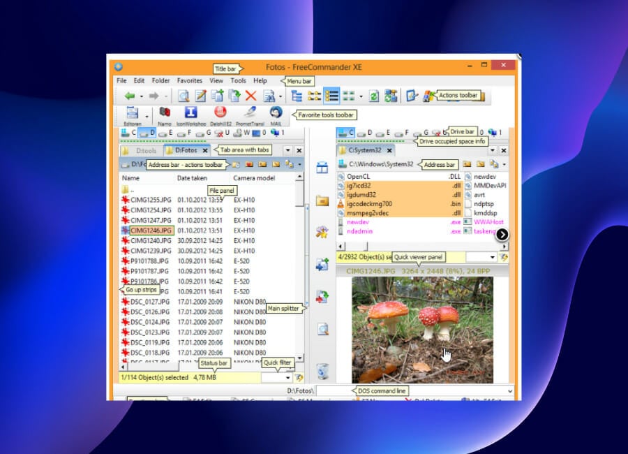Click the favorites star tools splitter icon
The image size is (628, 454).
pyautogui.click(x=322, y=232)
